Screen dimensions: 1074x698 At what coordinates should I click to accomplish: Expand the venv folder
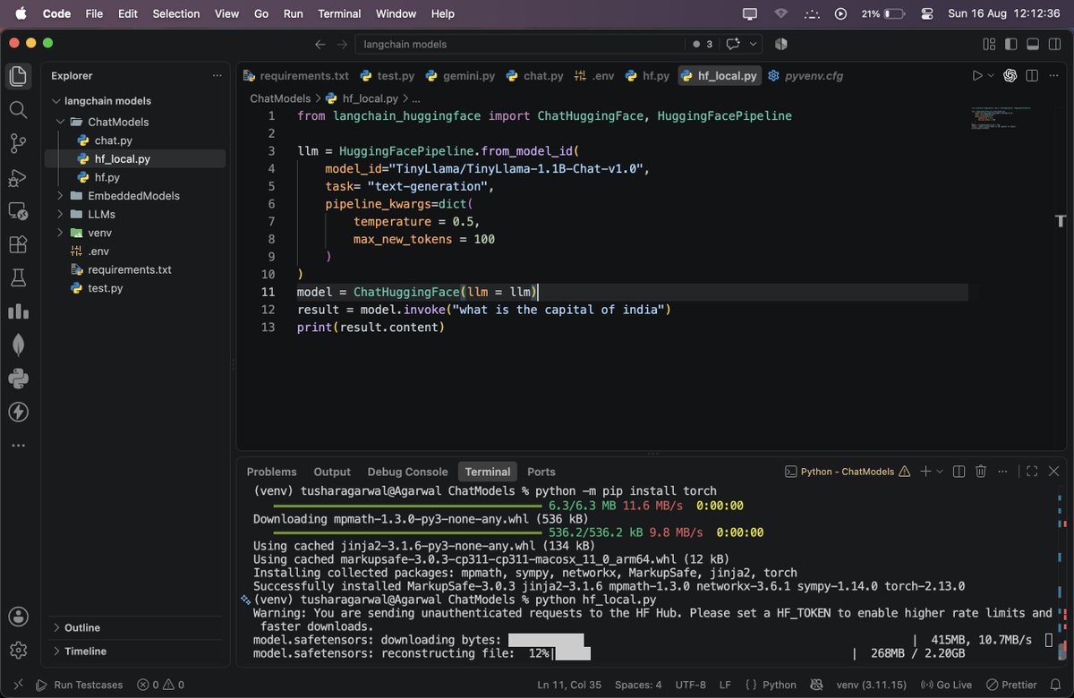click(61, 233)
